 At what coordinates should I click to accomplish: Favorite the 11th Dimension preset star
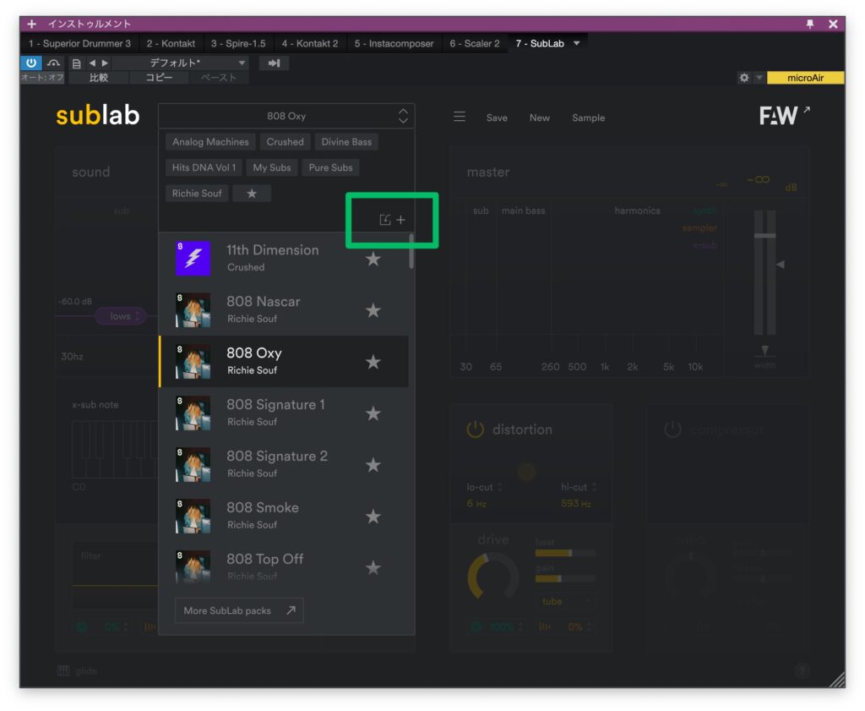pyautogui.click(x=373, y=259)
